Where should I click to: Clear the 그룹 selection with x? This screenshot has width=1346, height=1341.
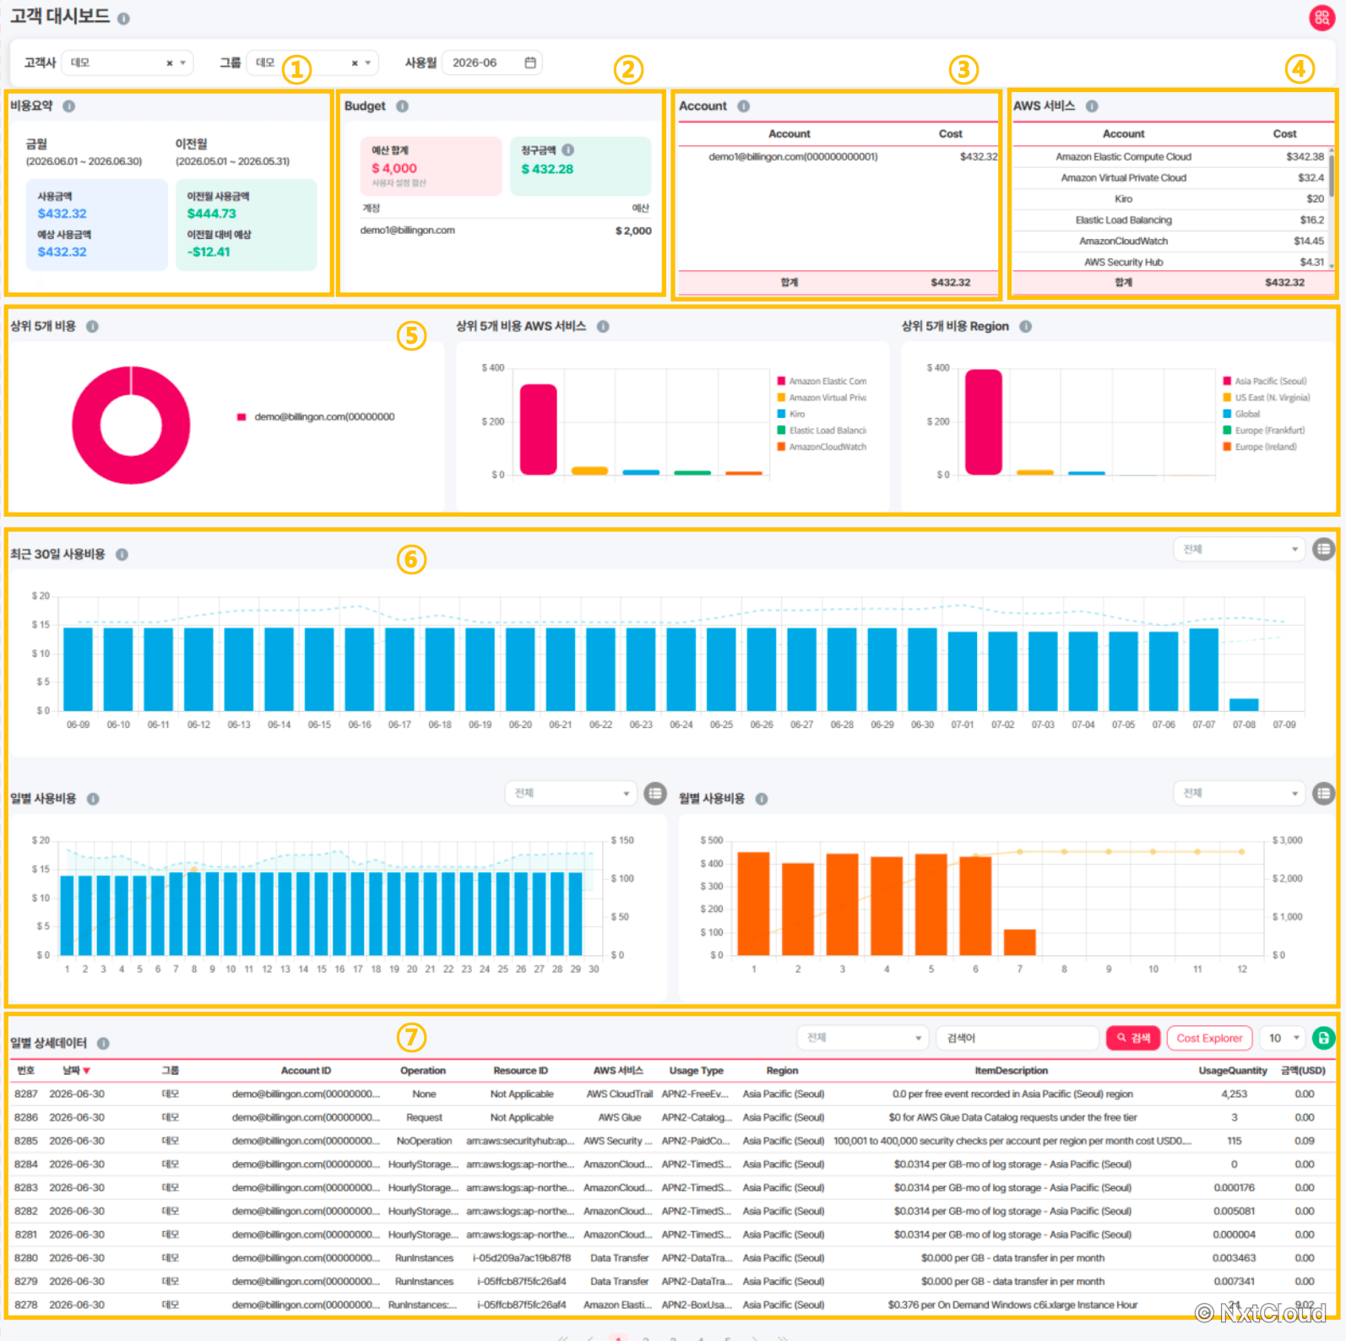pos(355,63)
